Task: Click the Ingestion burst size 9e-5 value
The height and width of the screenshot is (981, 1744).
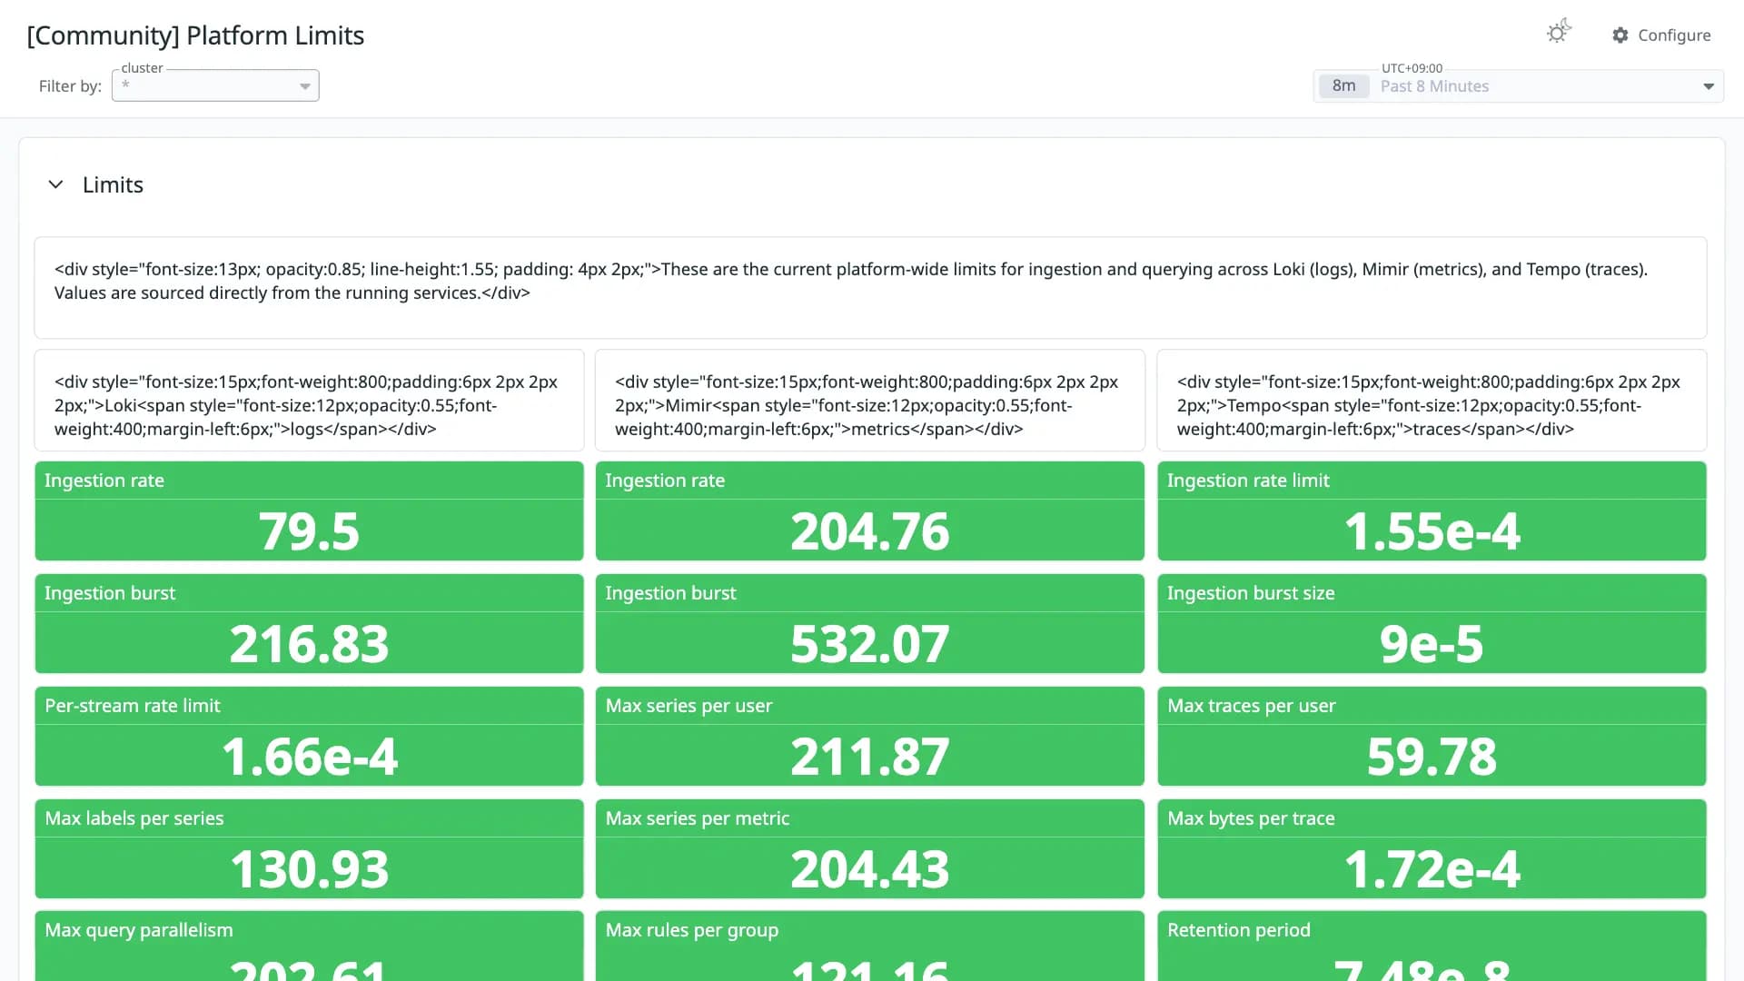Action: 1432,644
